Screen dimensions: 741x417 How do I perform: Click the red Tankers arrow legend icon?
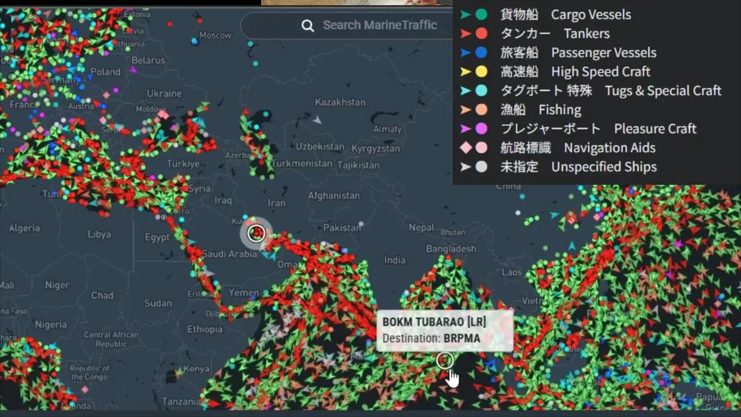(x=465, y=34)
